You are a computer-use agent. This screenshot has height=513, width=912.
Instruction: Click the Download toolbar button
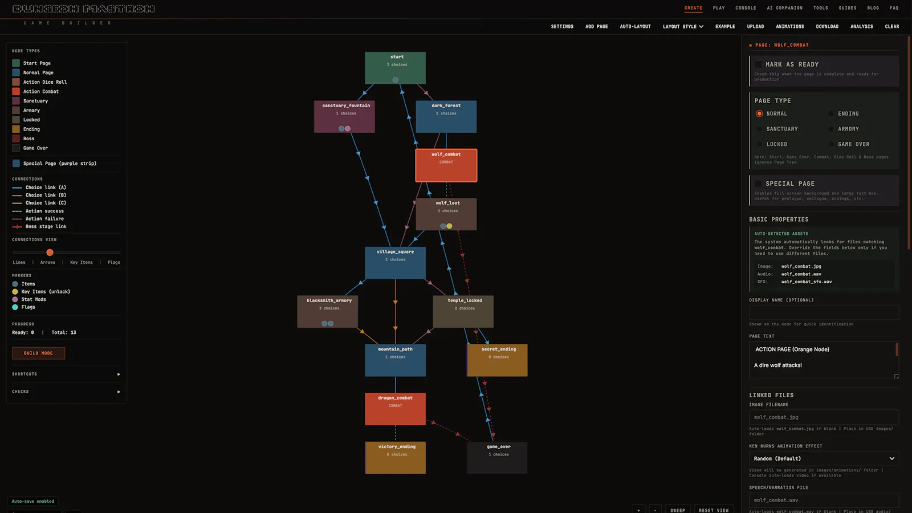pos(827,26)
